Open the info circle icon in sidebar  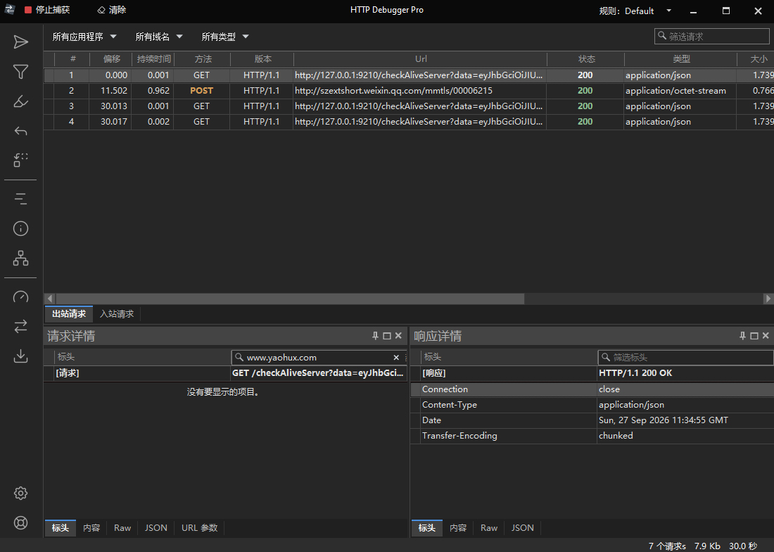click(x=20, y=229)
